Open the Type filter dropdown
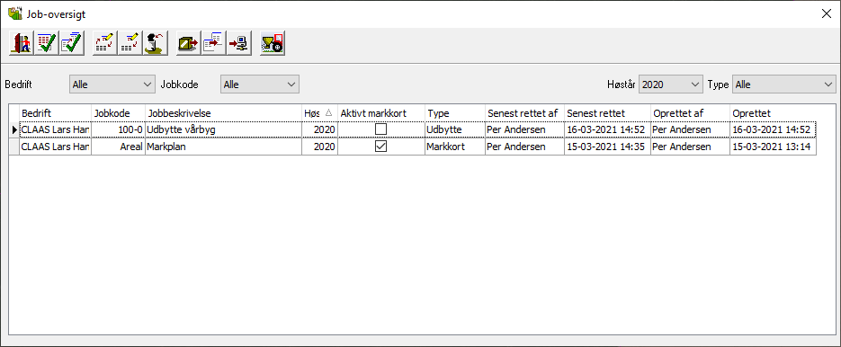The height and width of the screenshot is (347, 841). (x=783, y=85)
